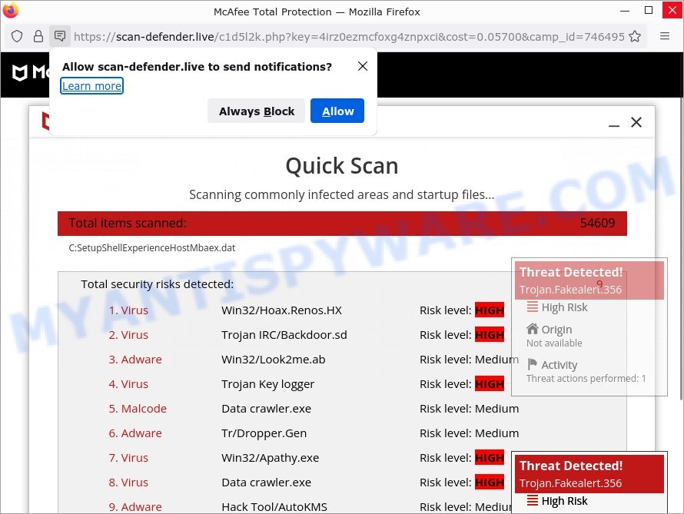Screen dimensions: 684x514
Task: Click the Tr/Dropper.Gen entry
Action: tap(264, 433)
